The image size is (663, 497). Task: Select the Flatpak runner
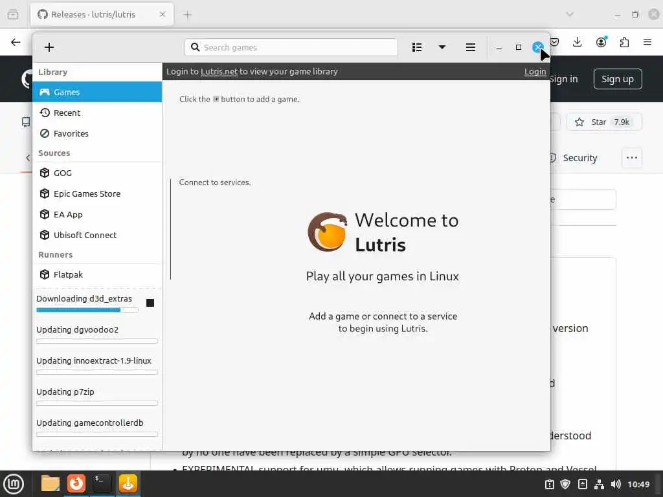97,274
